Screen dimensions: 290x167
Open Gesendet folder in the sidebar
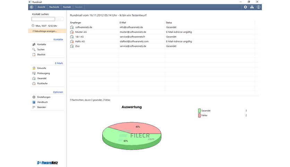[42, 78]
